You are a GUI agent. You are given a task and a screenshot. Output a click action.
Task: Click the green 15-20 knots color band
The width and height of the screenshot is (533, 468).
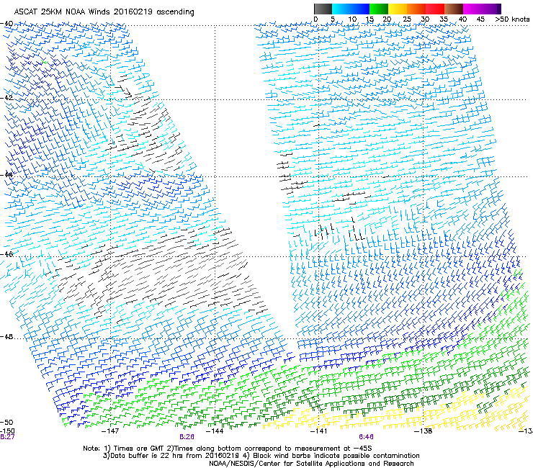coord(379,9)
